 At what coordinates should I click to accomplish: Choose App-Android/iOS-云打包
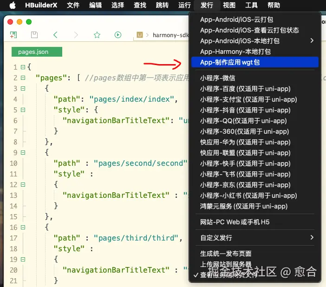pyautogui.click(x=255, y=20)
